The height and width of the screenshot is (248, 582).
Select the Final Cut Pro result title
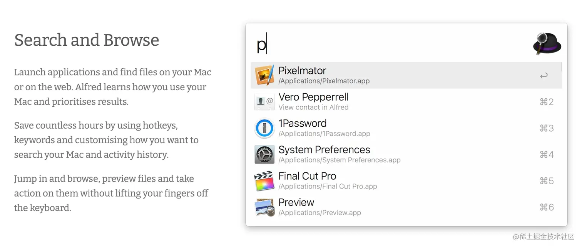[307, 176]
